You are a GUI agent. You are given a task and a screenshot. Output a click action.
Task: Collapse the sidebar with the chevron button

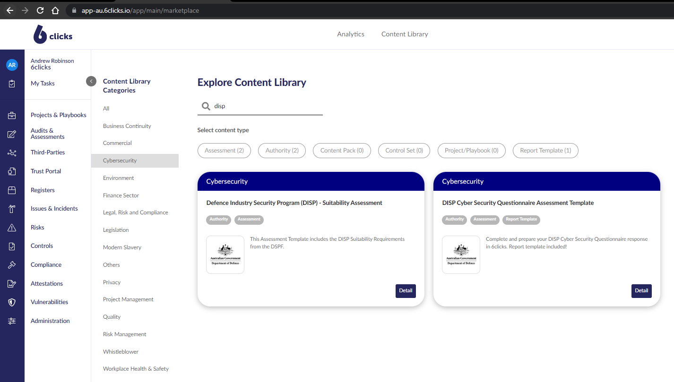[91, 81]
